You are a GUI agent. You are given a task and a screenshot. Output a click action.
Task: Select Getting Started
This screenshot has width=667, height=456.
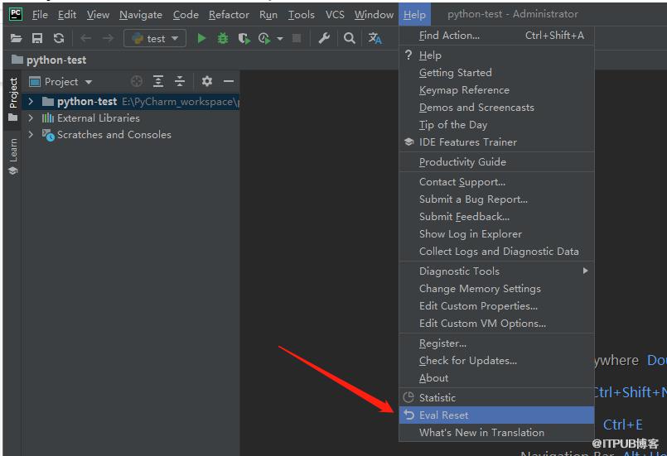coord(496,73)
